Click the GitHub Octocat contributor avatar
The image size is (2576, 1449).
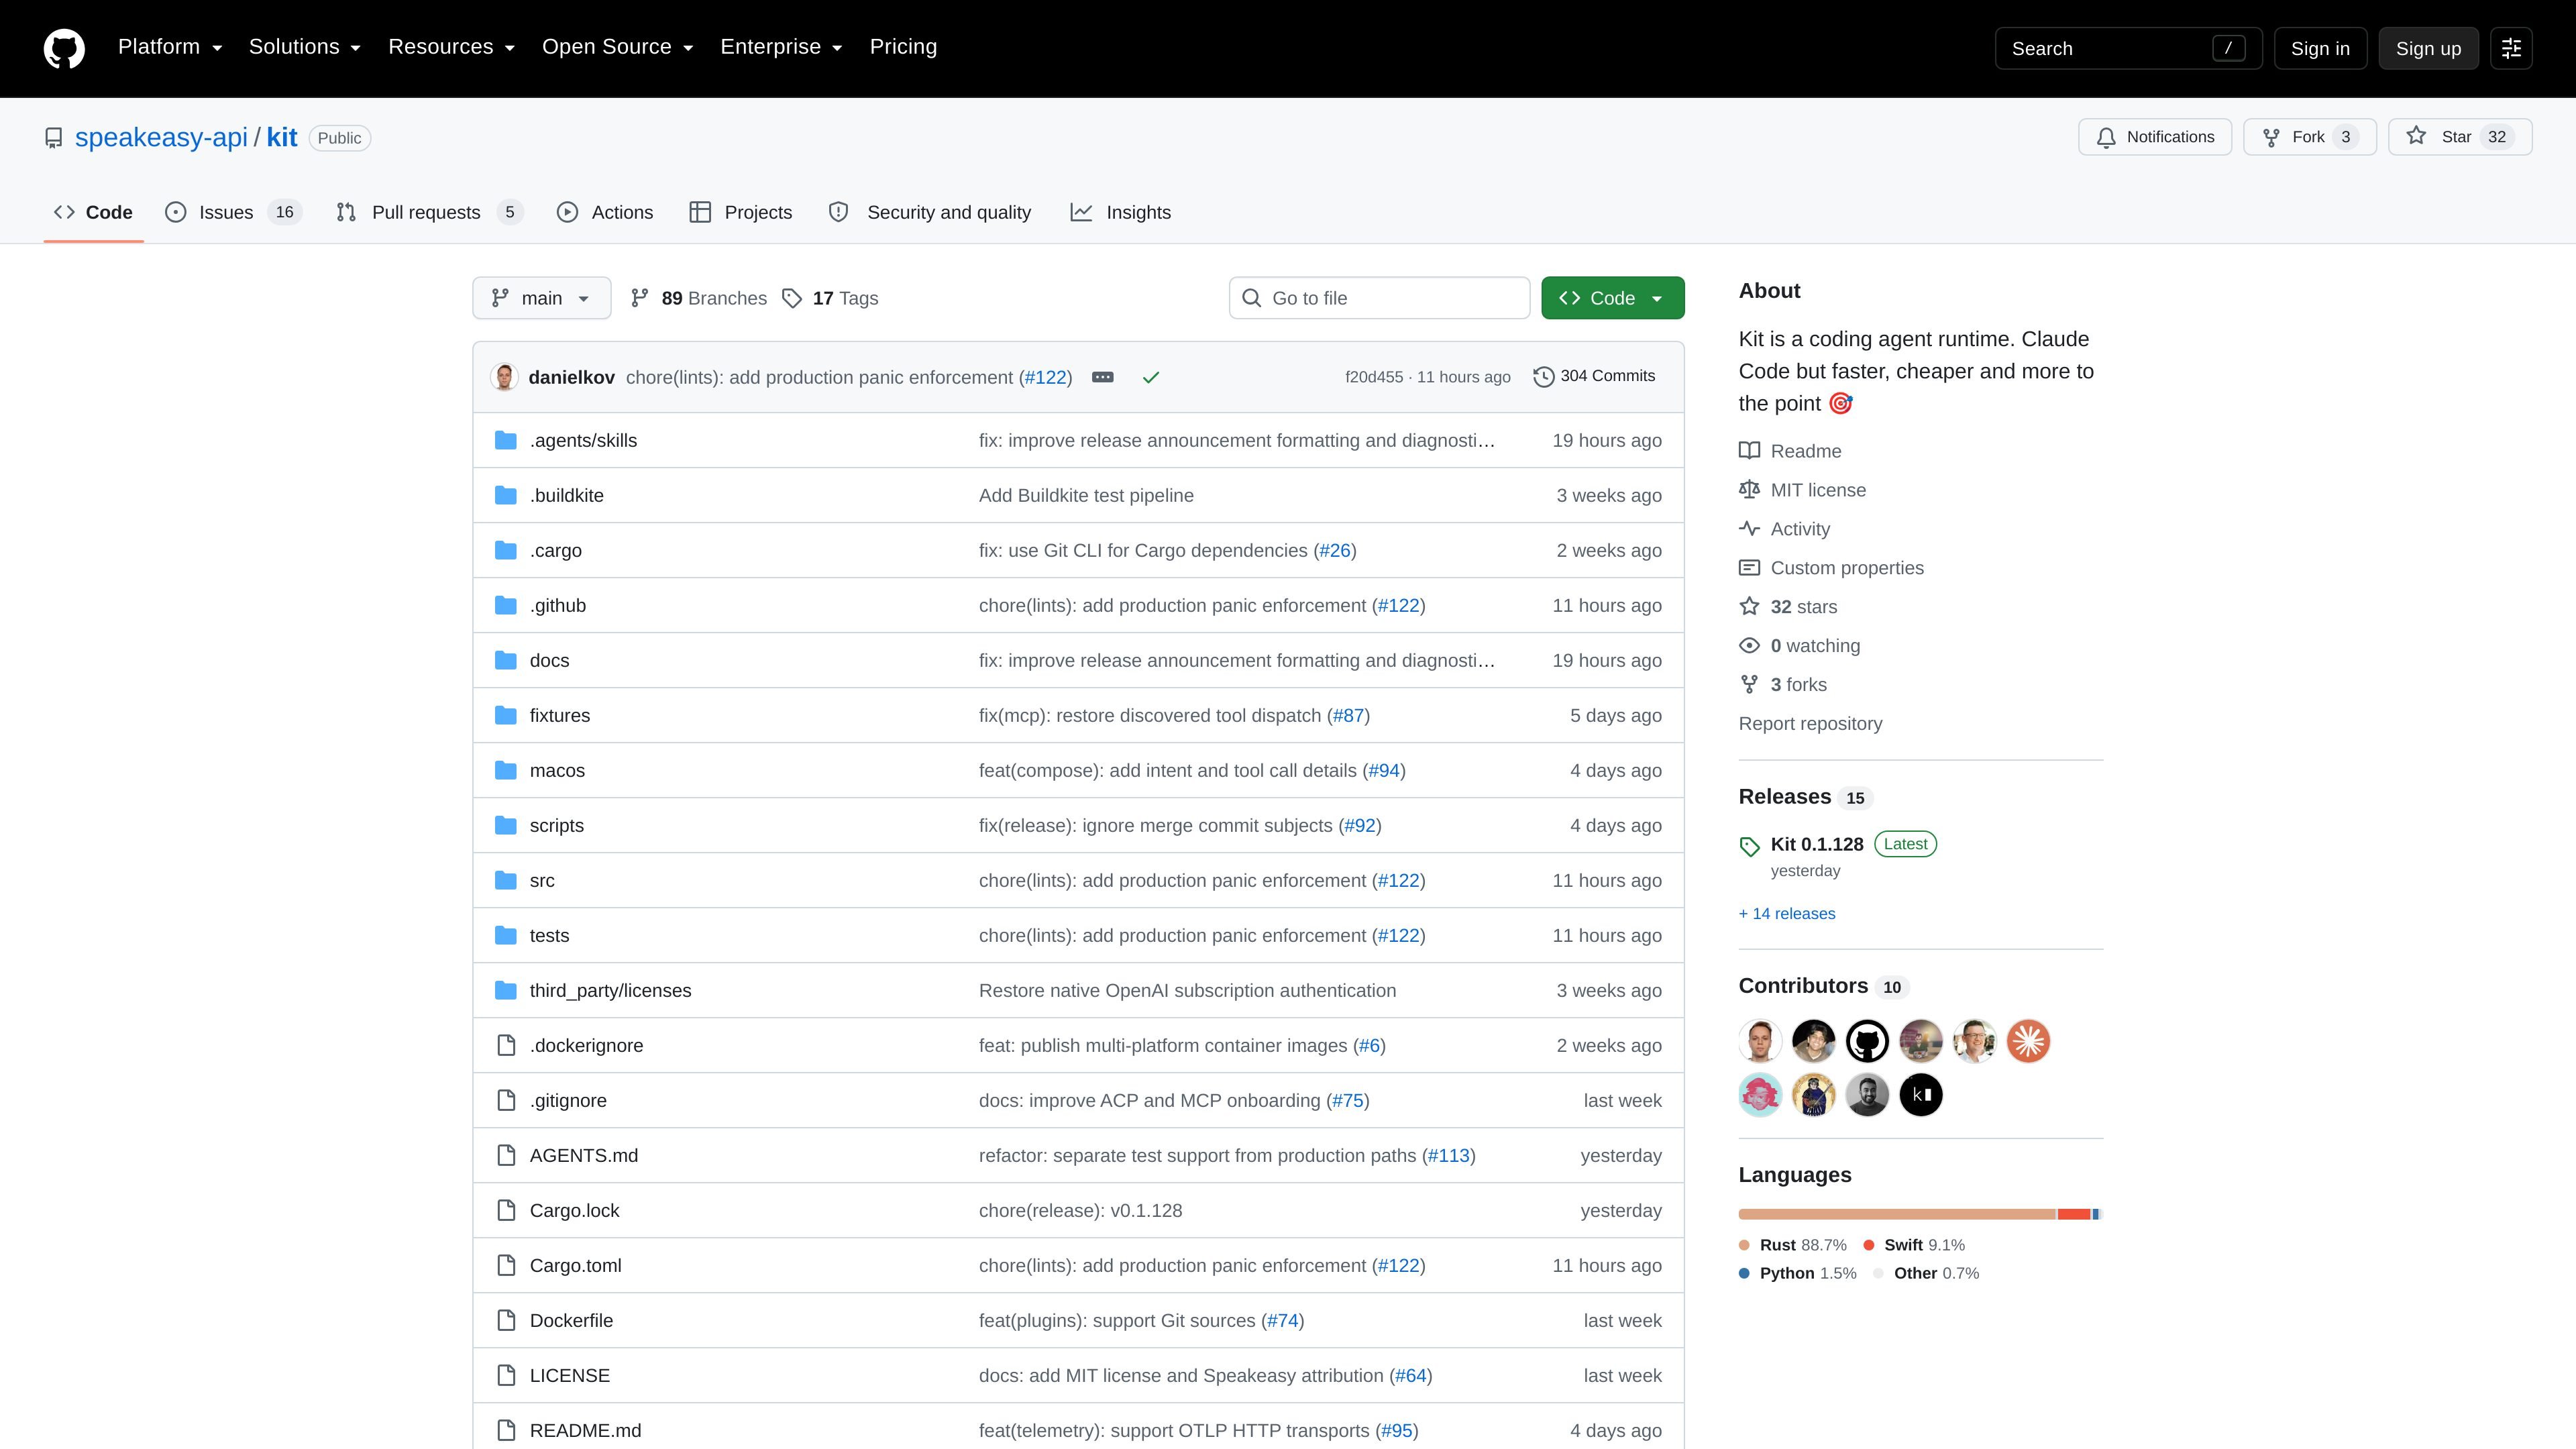coord(1867,1041)
